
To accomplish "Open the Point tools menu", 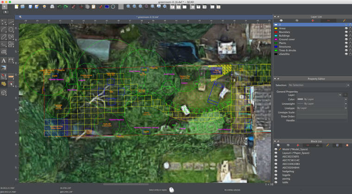I will click(4, 22).
